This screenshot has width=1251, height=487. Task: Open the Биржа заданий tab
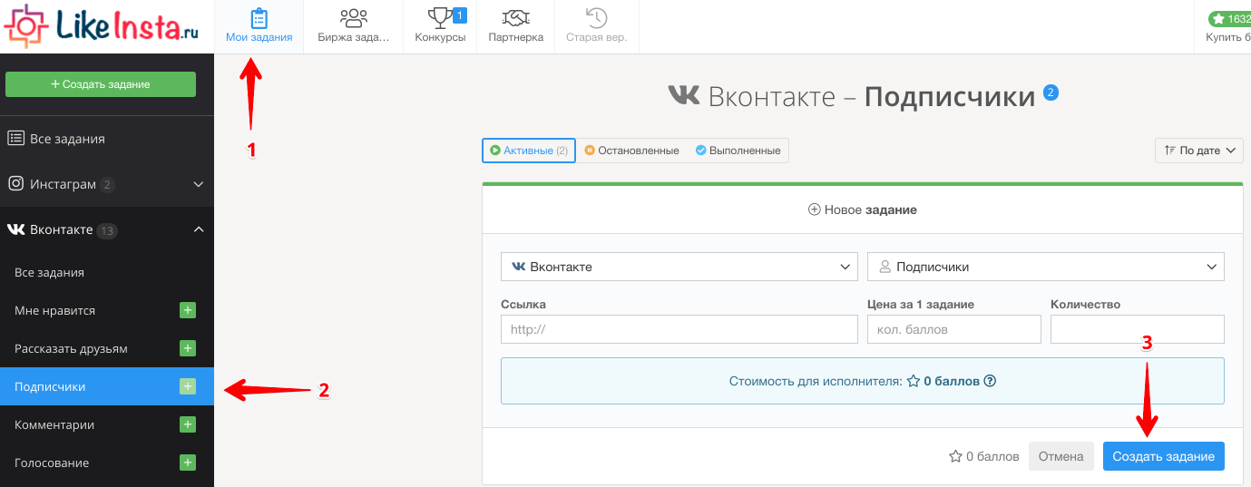click(353, 26)
